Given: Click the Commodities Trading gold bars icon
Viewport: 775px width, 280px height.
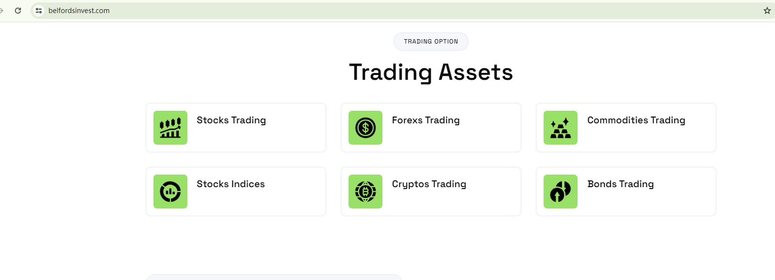Looking at the screenshot, I should click(561, 128).
